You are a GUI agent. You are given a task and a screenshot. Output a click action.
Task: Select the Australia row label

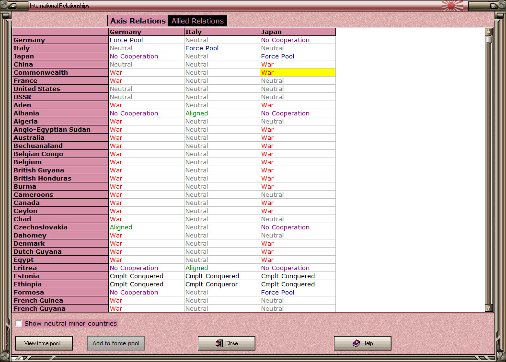click(x=60, y=137)
